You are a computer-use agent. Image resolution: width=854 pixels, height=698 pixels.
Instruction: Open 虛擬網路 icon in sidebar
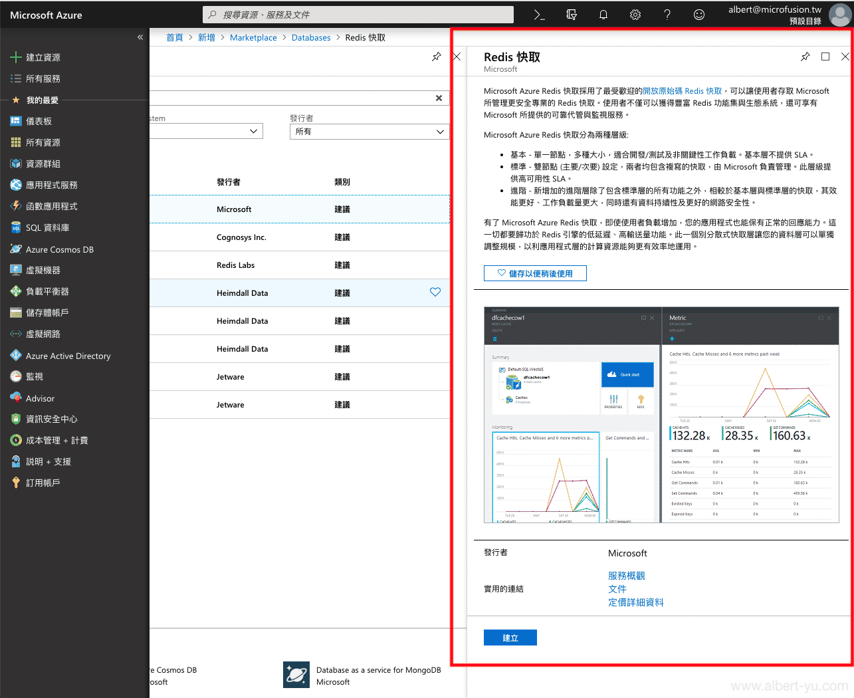click(x=16, y=334)
